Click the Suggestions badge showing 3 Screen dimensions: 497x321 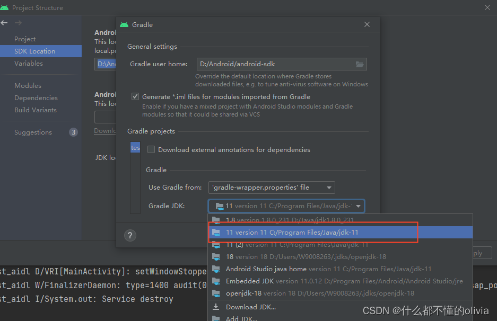point(73,132)
